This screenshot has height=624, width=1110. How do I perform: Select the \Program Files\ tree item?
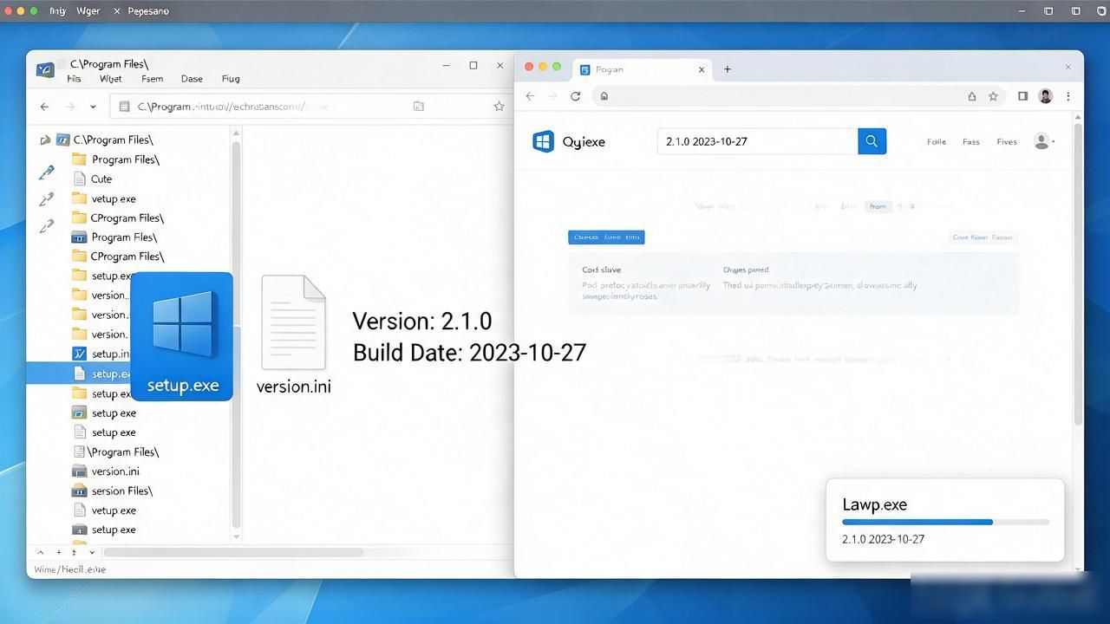point(122,452)
